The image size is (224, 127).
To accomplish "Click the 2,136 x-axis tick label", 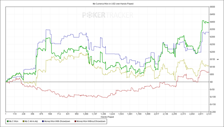I will tap(165, 114).
